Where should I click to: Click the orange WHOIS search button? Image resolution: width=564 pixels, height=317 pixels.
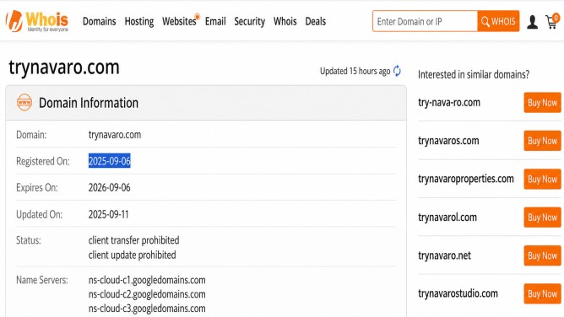498,21
